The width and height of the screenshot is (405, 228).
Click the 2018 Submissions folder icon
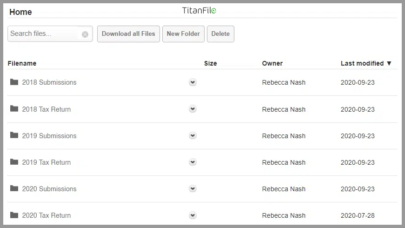point(14,82)
